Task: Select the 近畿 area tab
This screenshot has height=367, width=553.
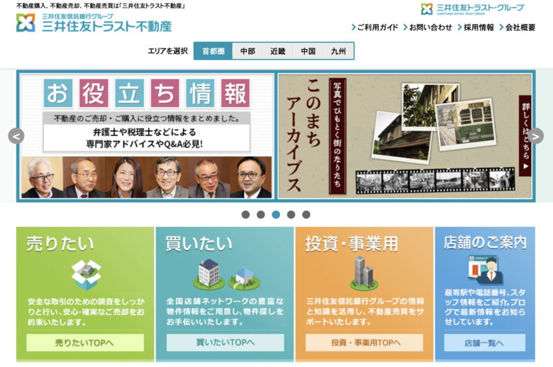Action: click(x=278, y=51)
